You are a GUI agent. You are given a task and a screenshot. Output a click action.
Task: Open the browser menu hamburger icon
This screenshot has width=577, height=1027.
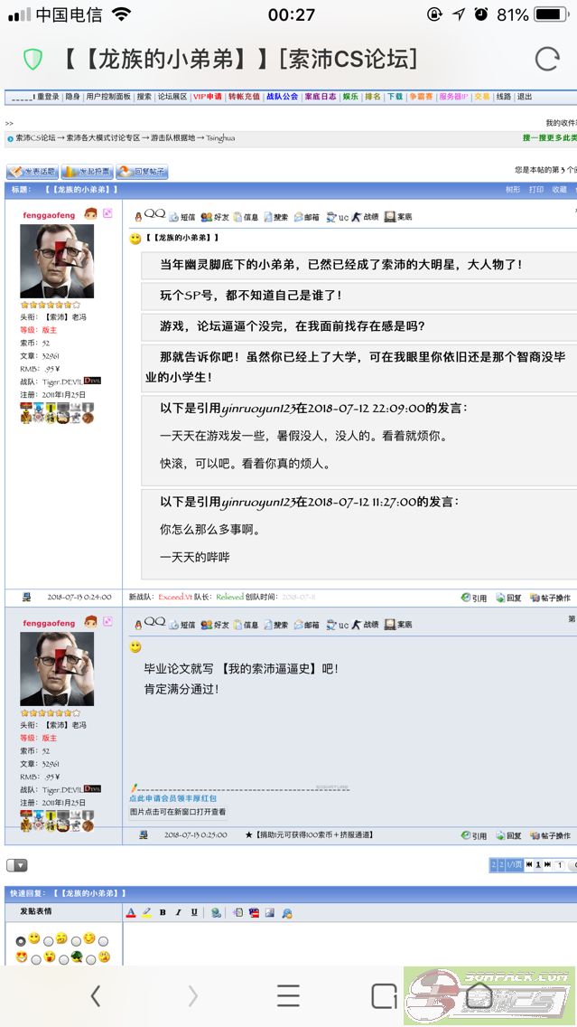coord(288,996)
